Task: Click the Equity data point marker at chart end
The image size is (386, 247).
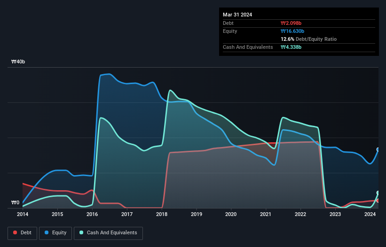Action: pos(378,149)
